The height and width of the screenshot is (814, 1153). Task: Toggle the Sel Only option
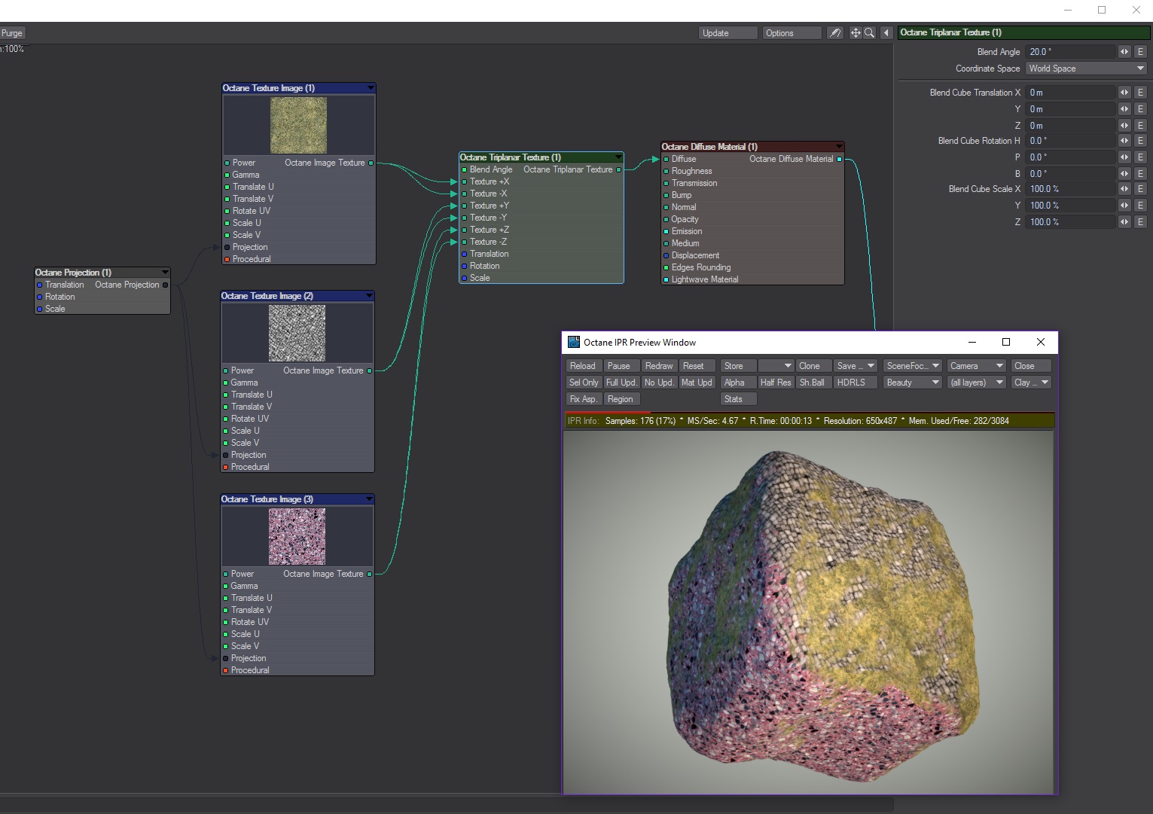(x=584, y=383)
